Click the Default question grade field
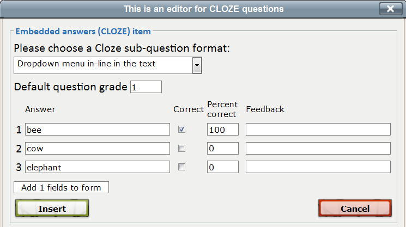This screenshot has height=227, width=406. tap(146, 87)
